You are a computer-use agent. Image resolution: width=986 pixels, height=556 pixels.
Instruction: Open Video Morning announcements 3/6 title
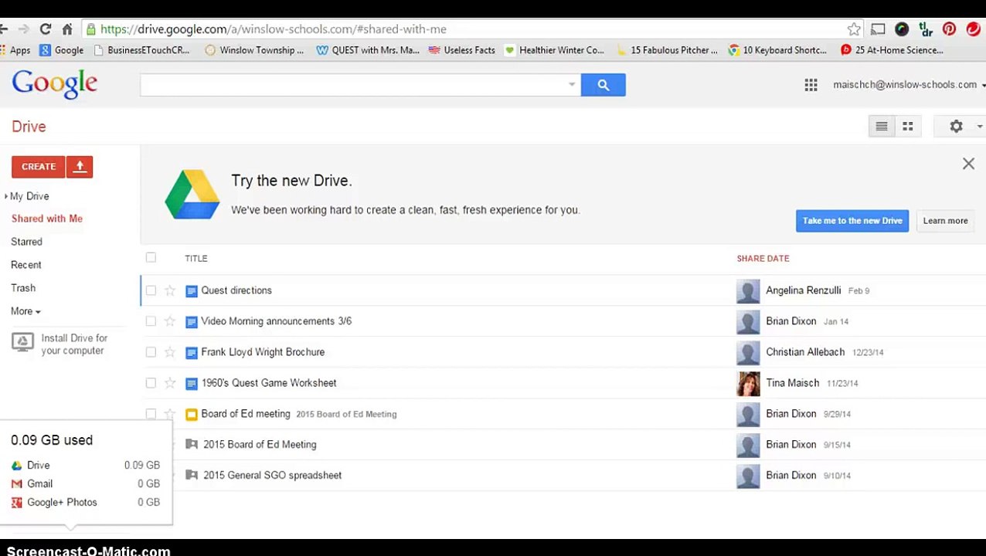point(276,321)
